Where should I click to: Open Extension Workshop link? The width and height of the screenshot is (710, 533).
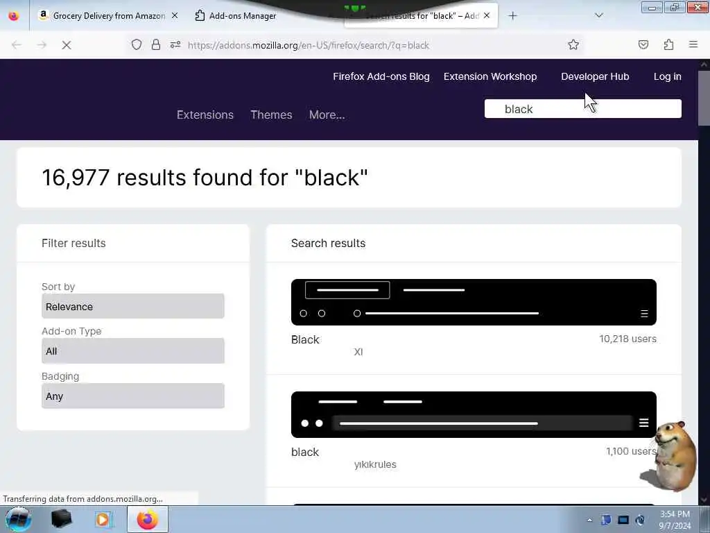tap(490, 76)
